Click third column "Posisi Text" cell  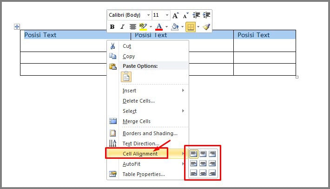[264, 41]
